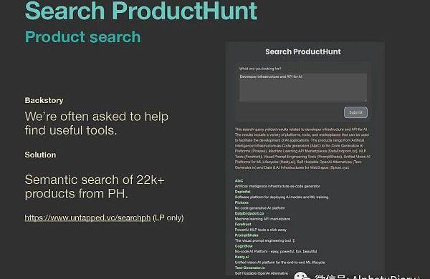The height and width of the screenshot is (279, 430).
Task: Open the Hasty.ai product result
Action: 242,257
